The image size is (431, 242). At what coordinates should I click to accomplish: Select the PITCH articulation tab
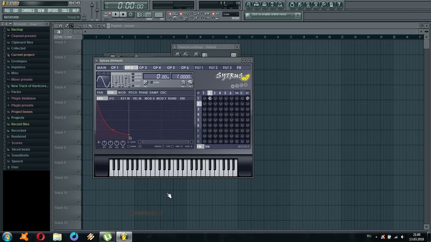click(133, 92)
